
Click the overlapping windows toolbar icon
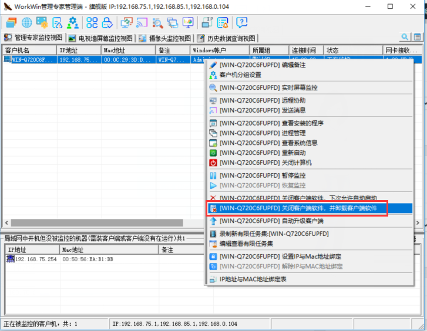(173, 22)
